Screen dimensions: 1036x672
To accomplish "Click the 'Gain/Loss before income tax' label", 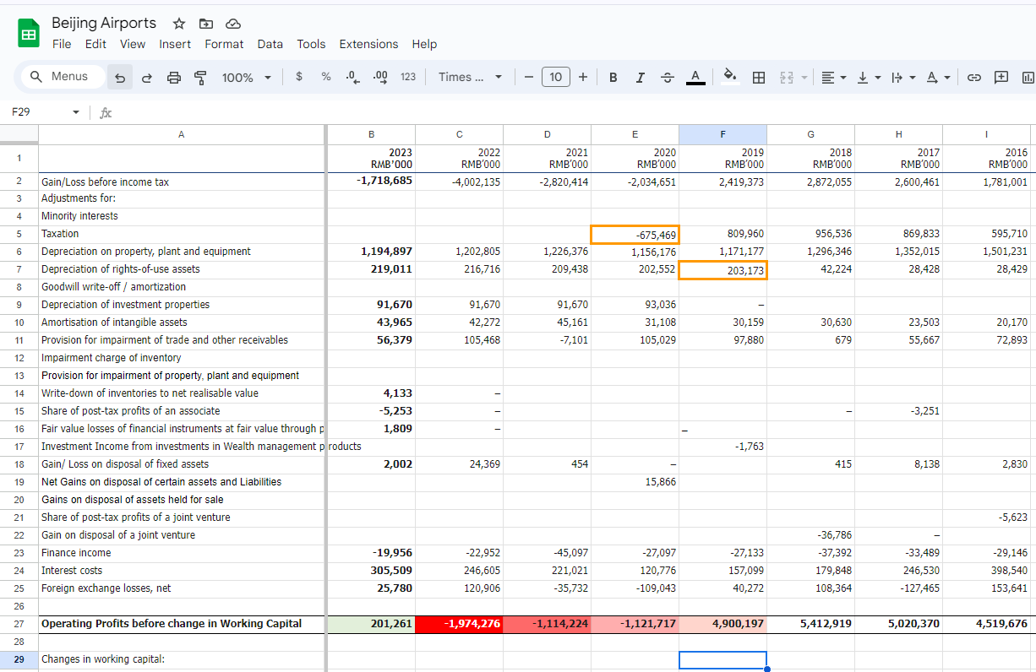I will click(x=105, y=182).
